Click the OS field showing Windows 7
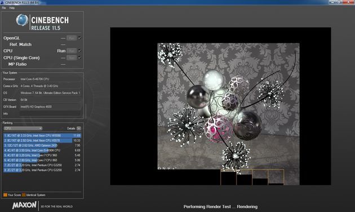The width and height of the screenshot is (355, 212). point(50,93)
